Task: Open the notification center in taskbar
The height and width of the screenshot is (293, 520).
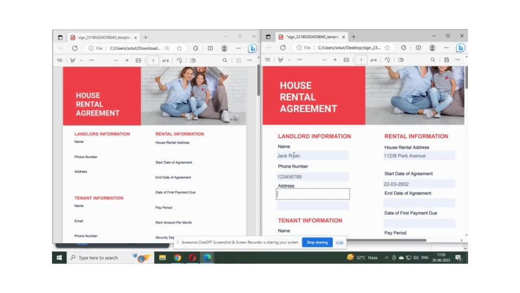Action: pos(459,258)
